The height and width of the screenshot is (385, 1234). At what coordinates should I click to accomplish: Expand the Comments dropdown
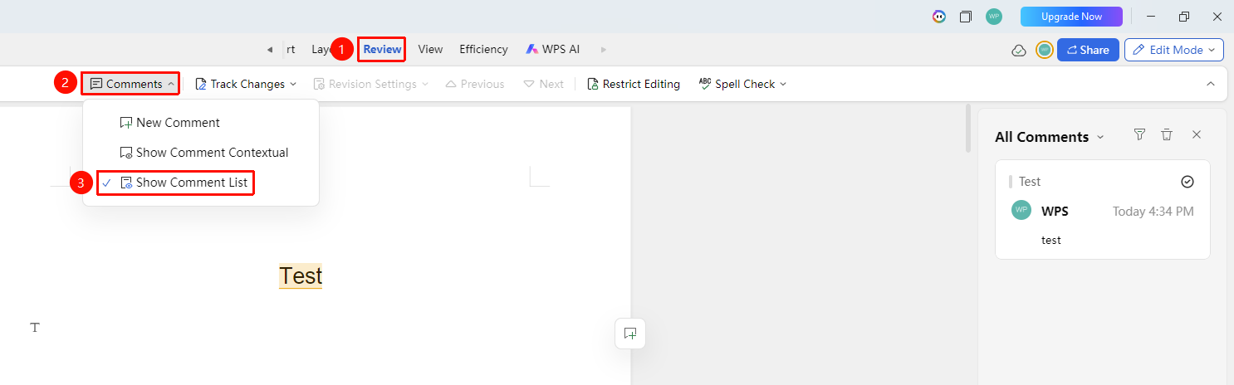coord(131,84)
